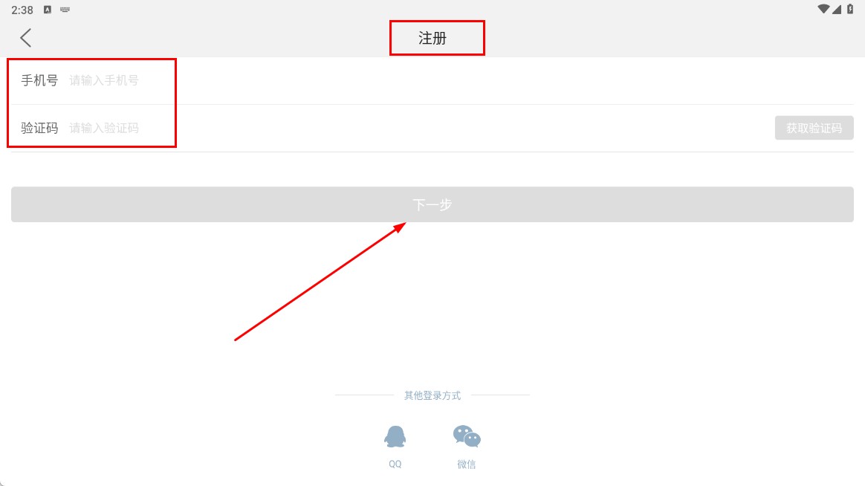This screenshot has width=865, height=486.
Task: Tap empty area below 下一步 button
Action: click(x=607, y=303)
